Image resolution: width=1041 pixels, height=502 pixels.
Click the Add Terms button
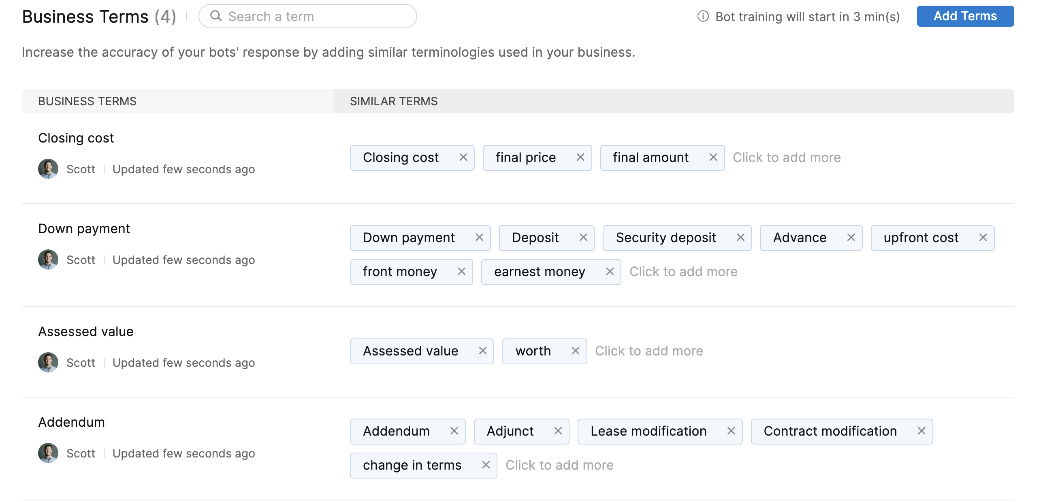click(965, 16)
